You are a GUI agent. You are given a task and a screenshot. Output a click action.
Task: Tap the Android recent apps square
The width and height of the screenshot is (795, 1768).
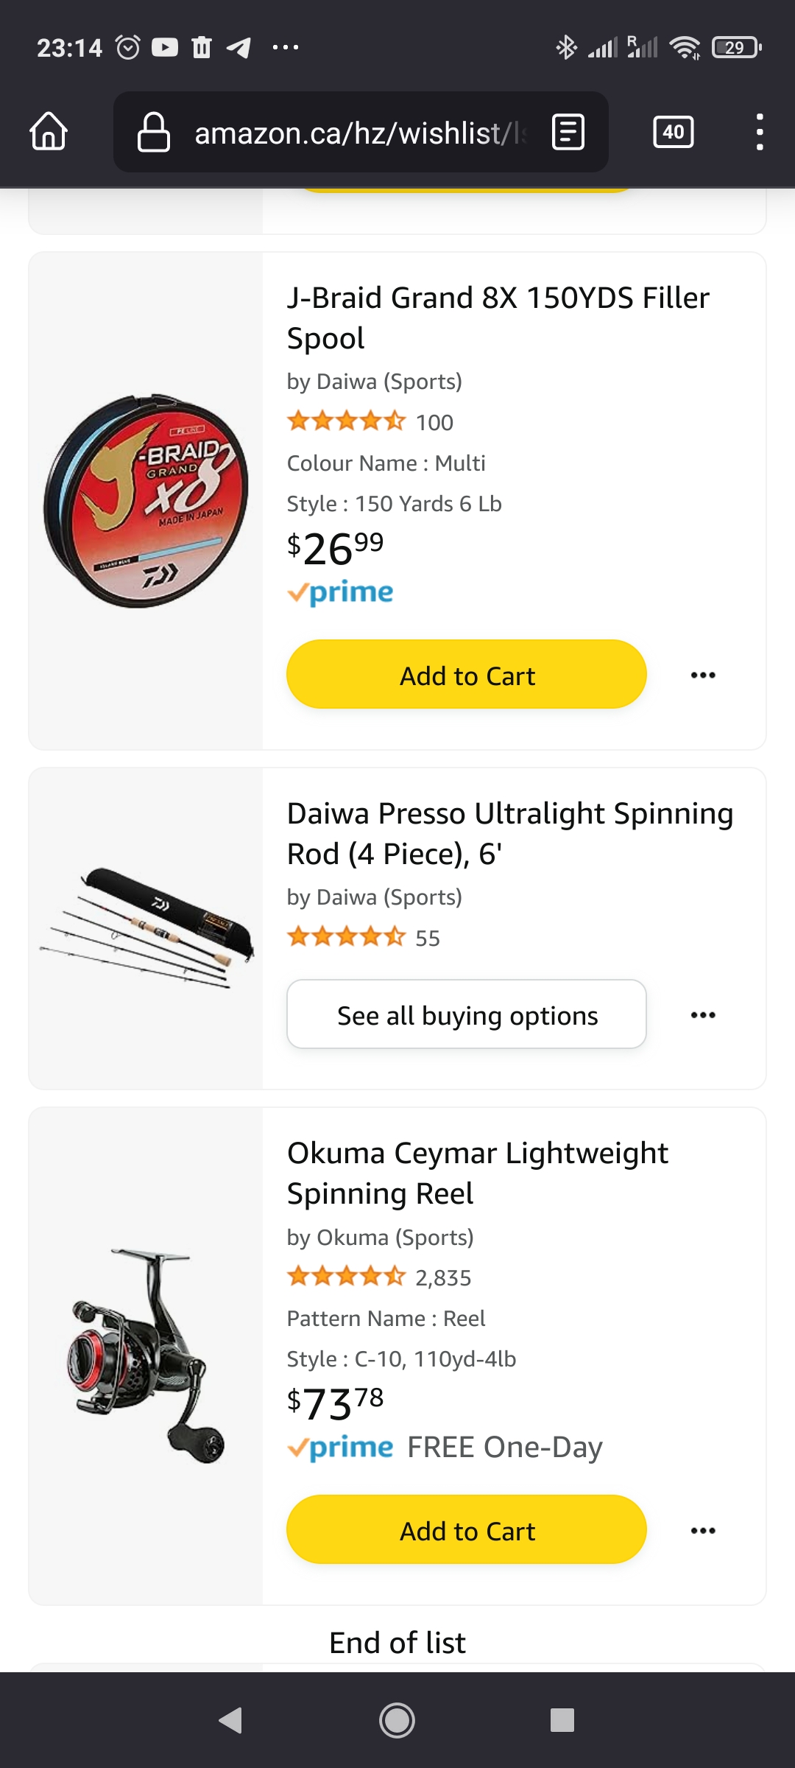562,1720
